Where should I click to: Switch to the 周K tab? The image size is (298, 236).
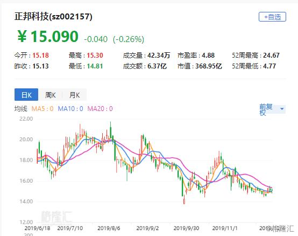tap(51, 95)
